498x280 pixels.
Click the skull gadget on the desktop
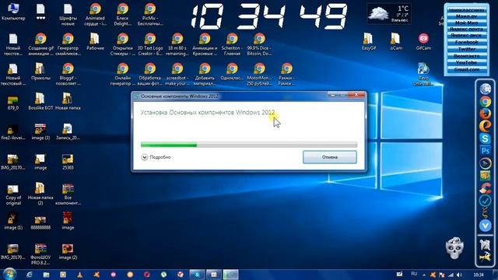tap(454, 247)
